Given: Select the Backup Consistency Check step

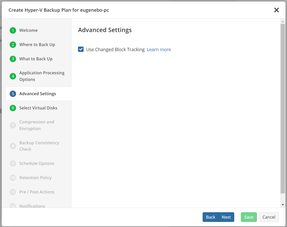Looking at the screenshot, I should coord(39,146).
